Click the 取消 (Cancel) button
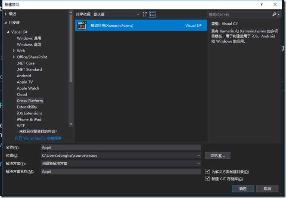Screen dimensions: 286x198 [267, 189]
